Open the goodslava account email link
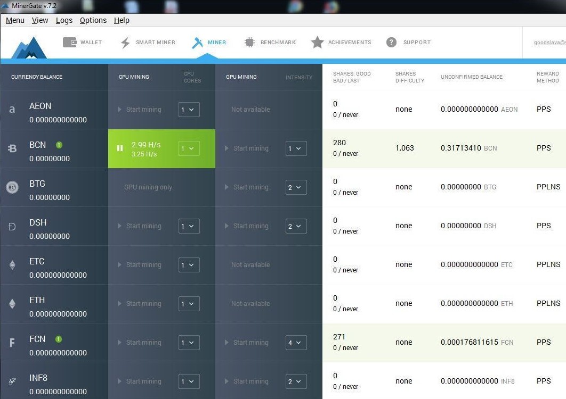The width and height of the screenshot is (566, 399). point(550,43)
